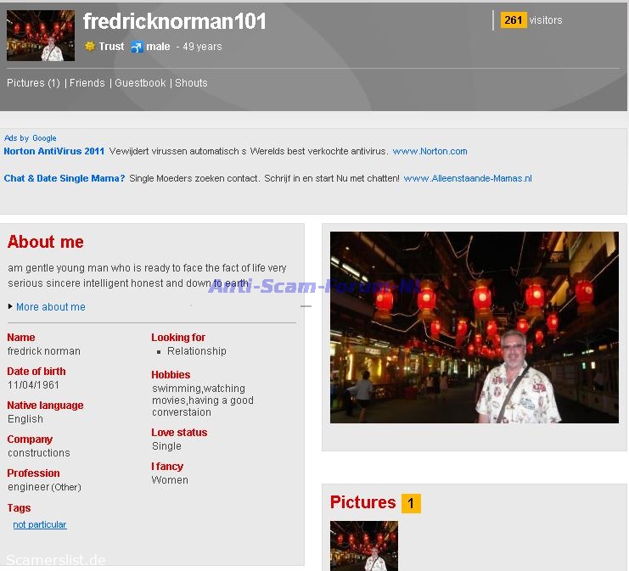Click the yellow 261 visitors badge

(x=514, y=20)
